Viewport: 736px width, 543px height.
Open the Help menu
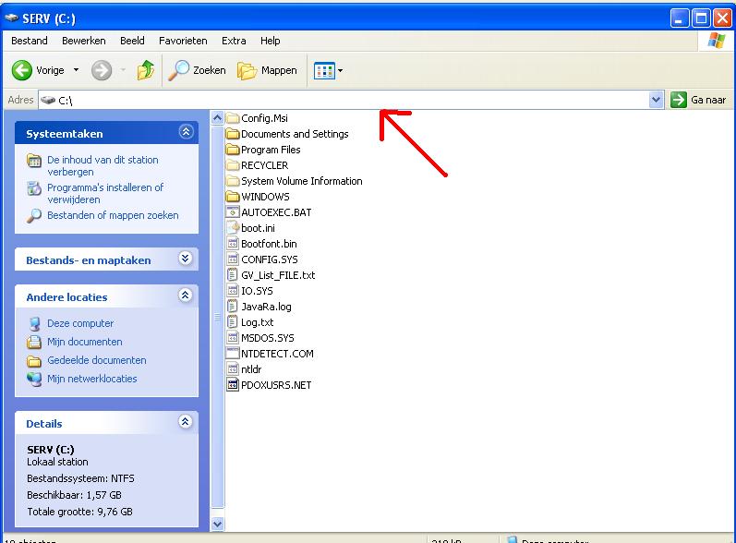(271, 41)
